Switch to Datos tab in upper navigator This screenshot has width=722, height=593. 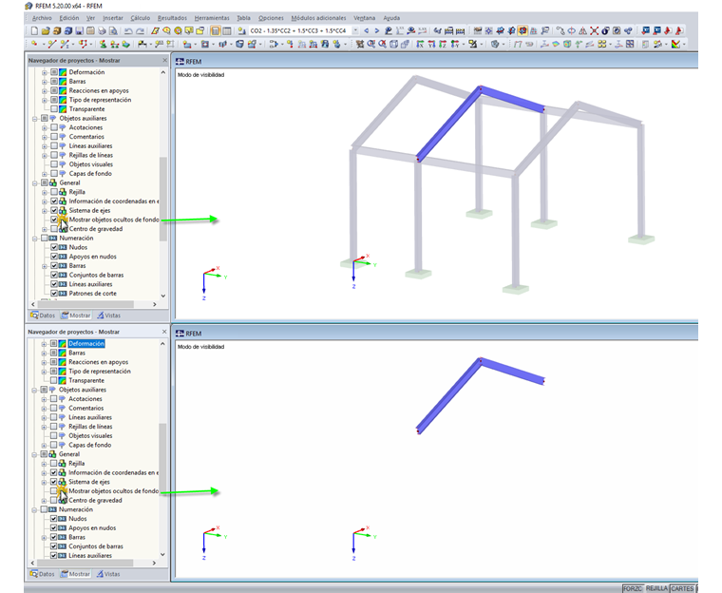point(43,316)
